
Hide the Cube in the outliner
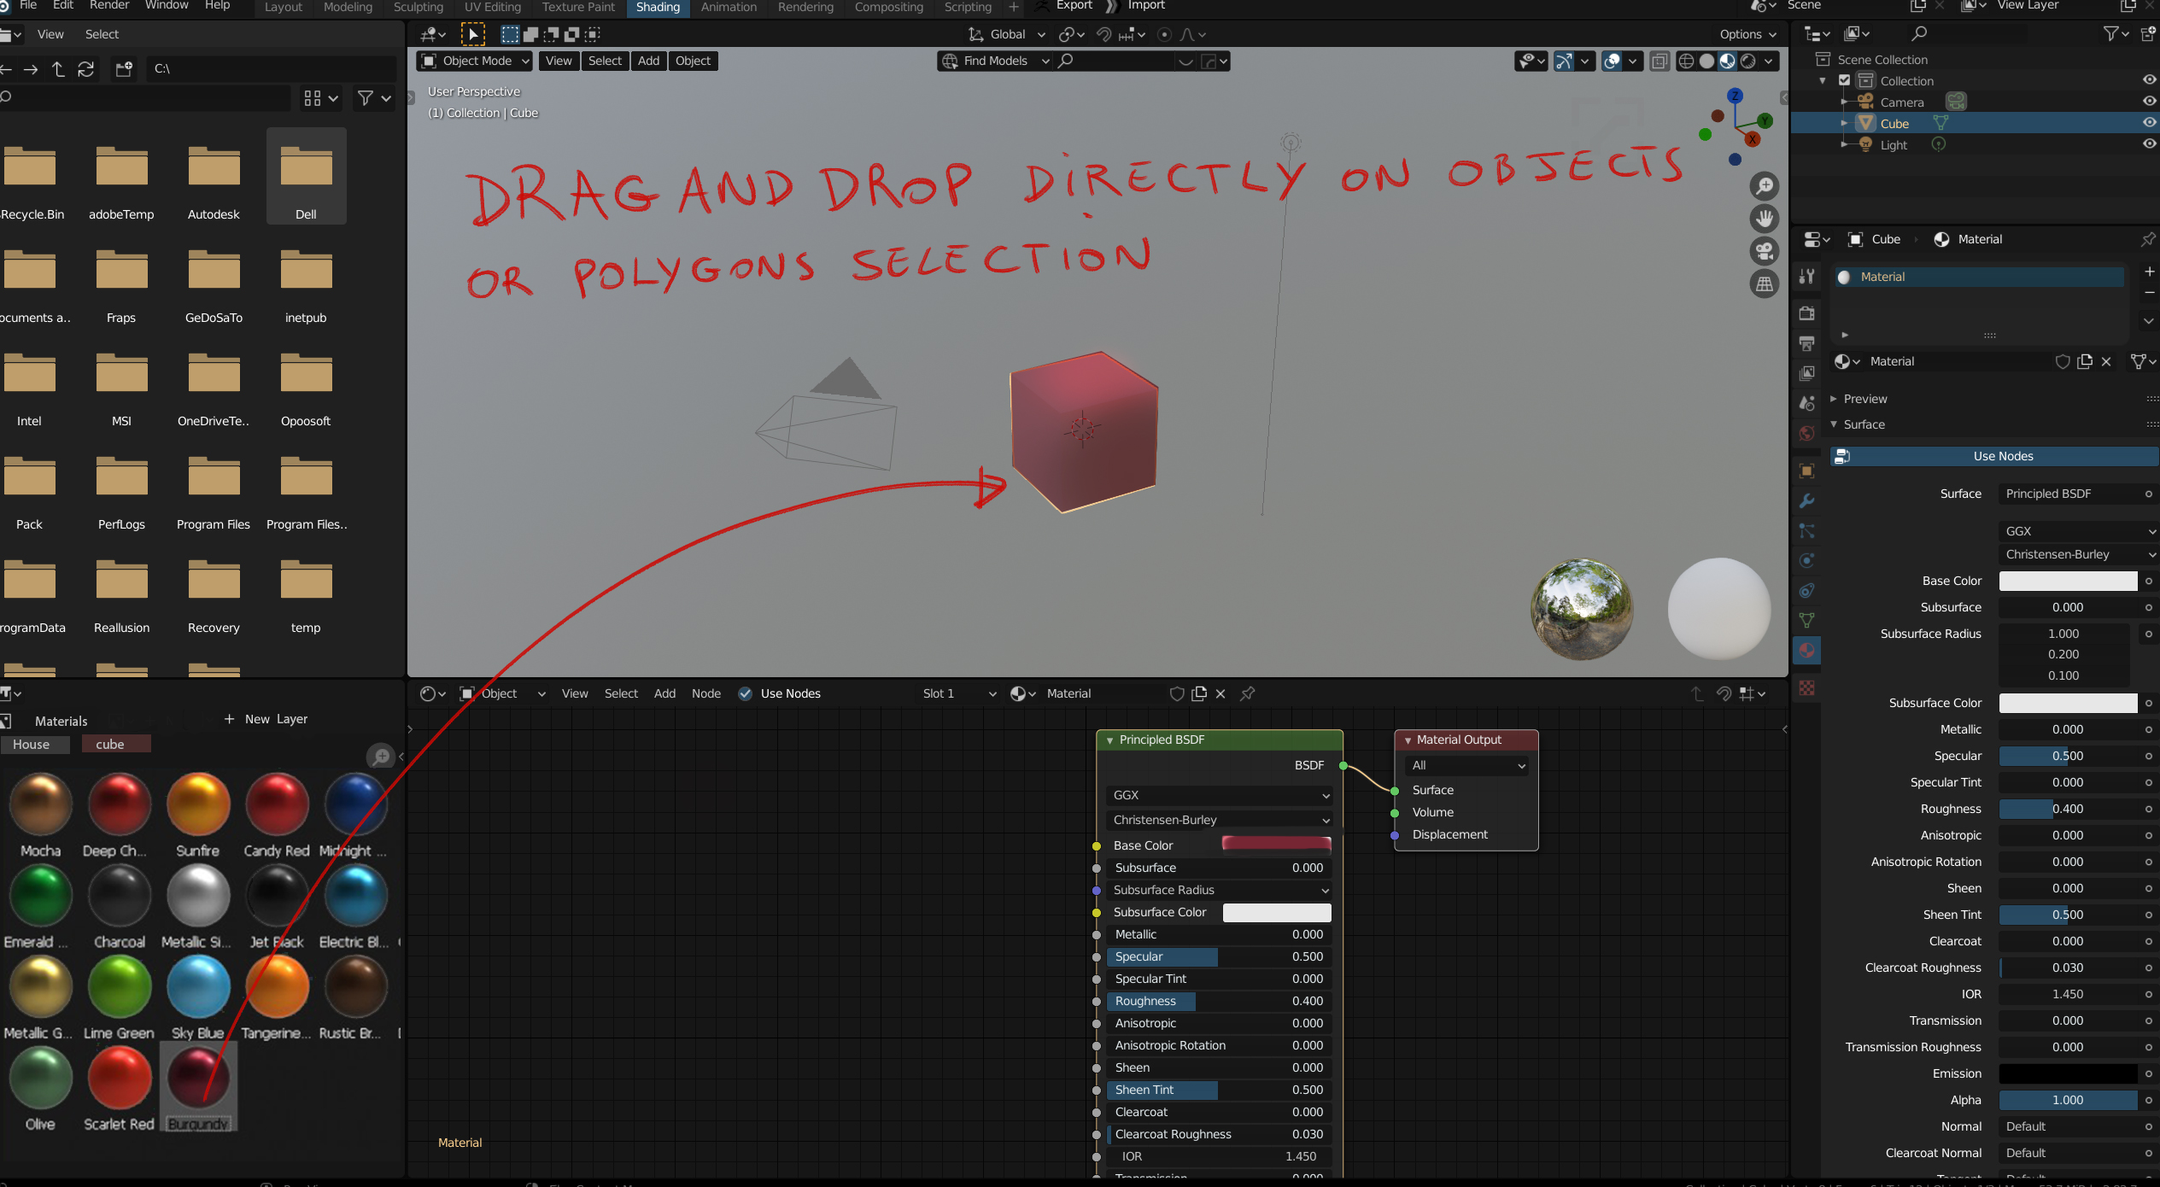click(2149, 123)
